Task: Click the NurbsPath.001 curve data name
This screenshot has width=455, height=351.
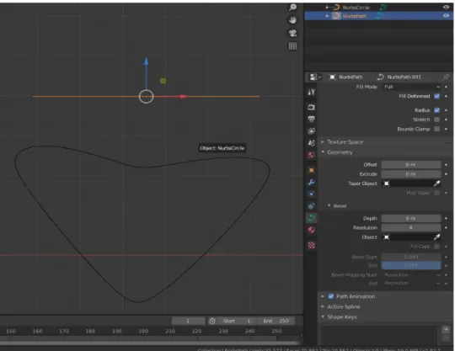Action: pyautogui.click(x=404, y=77)
